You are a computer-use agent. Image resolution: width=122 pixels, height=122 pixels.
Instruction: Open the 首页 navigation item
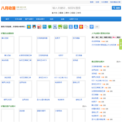(x=7, y=19)
